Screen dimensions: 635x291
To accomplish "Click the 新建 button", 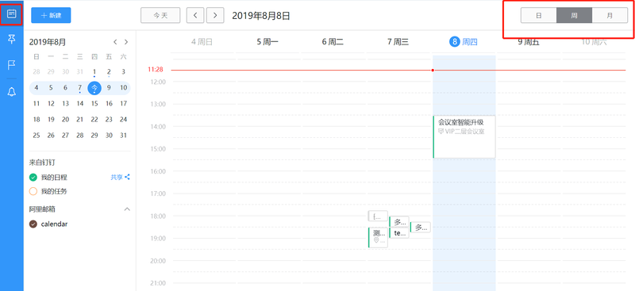I will [51, 15].
